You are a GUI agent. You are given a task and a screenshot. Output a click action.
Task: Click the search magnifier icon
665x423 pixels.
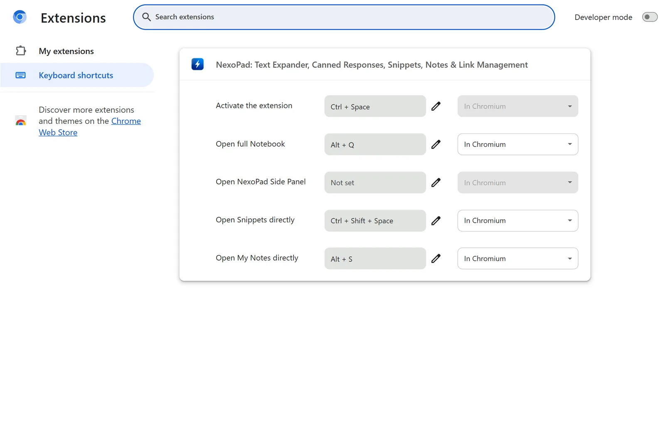tap(146, 17)
